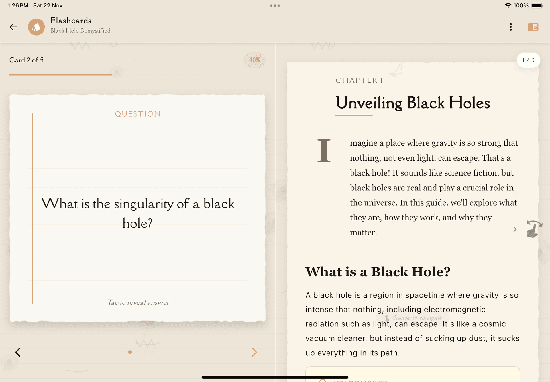Click the Flashcards title in the header

(x=71, y=21)
